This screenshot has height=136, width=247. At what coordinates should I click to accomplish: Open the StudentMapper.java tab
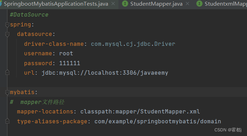click(x=156, y=4)
